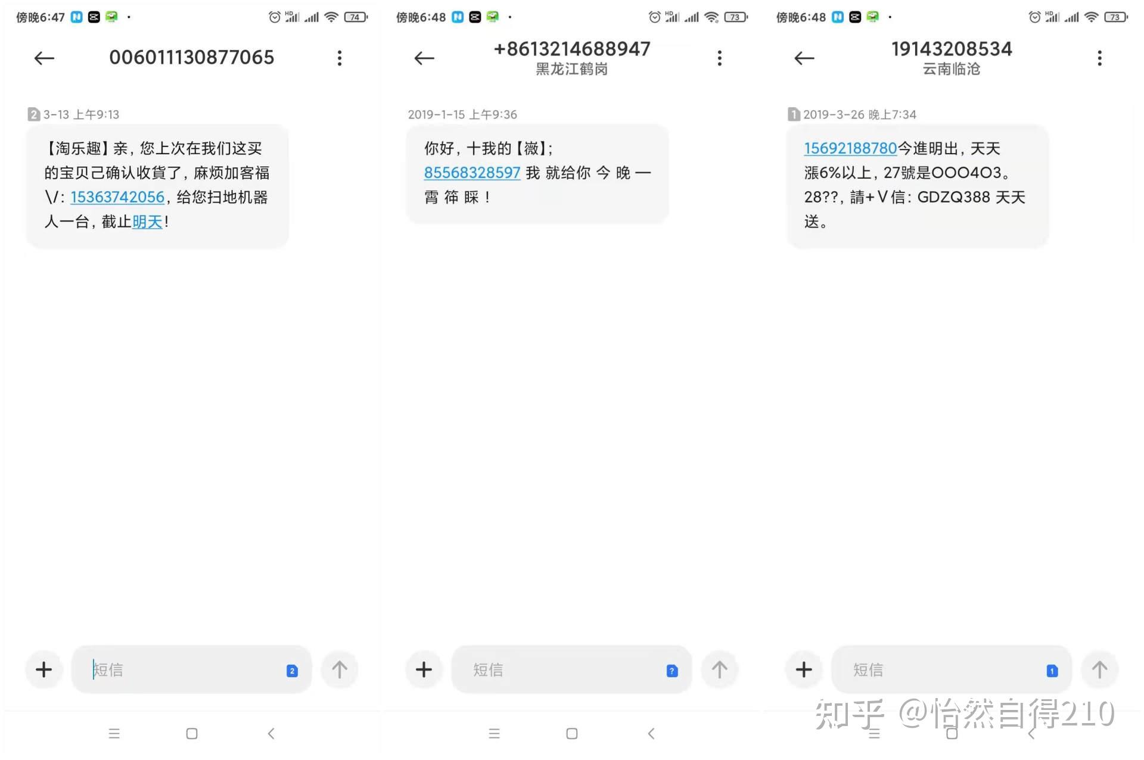The height and width of the screenshot is (760, 1144).
Task: Tap plus attachment button in 19143208534 chat
Action: [804, 669]
